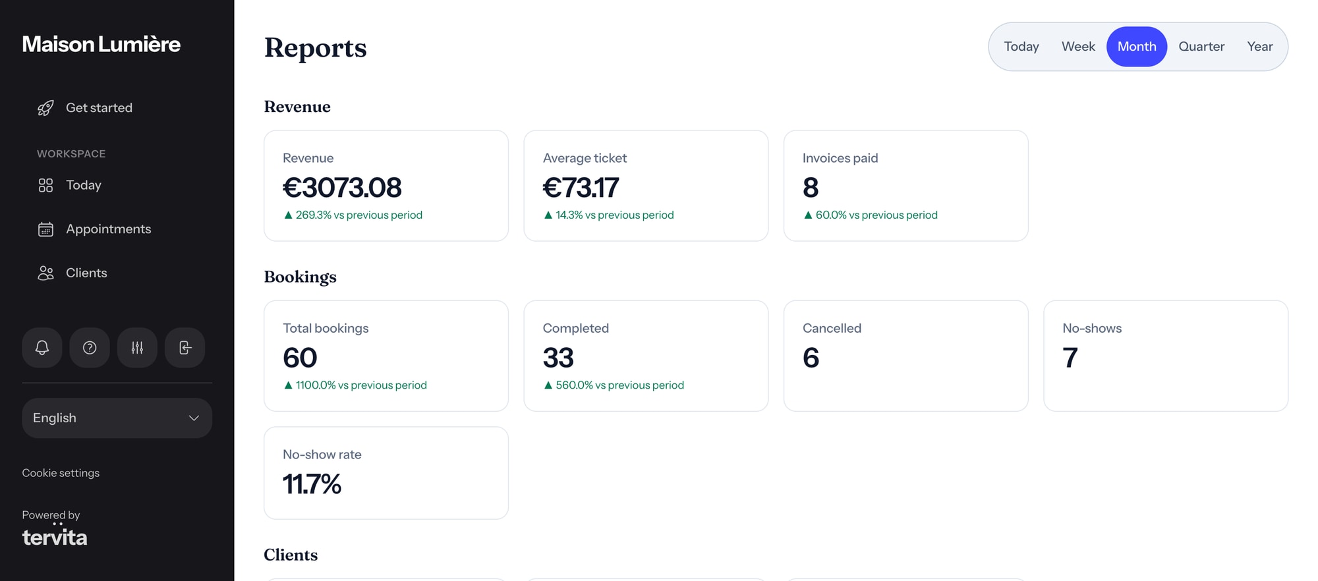Click the 560.0% vs previous period text
This screenshot has width=1318, height=581.
[614, 385]
